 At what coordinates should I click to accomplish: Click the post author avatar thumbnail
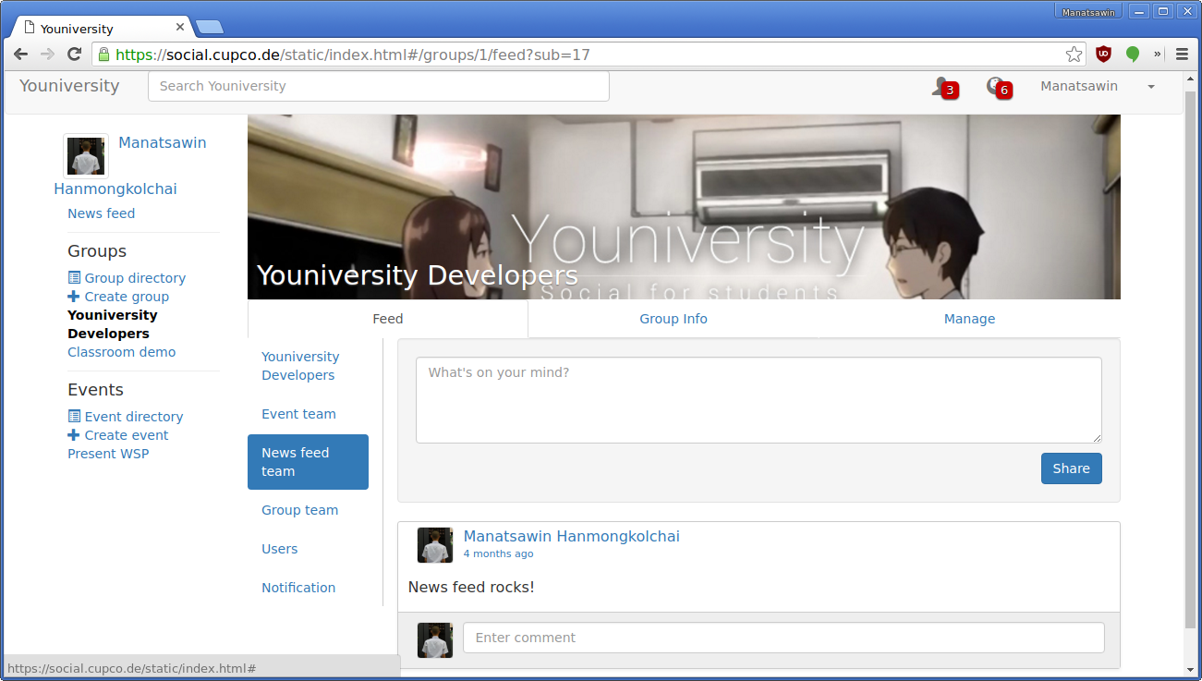(x=435, y=545)
